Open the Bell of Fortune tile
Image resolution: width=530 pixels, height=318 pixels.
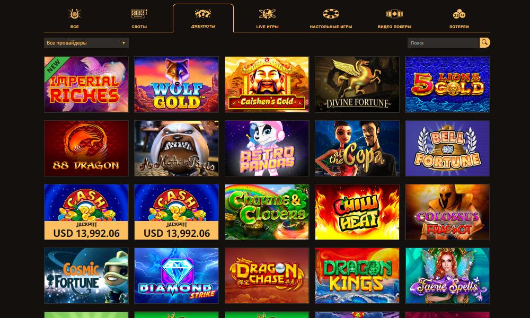(447, 148)
